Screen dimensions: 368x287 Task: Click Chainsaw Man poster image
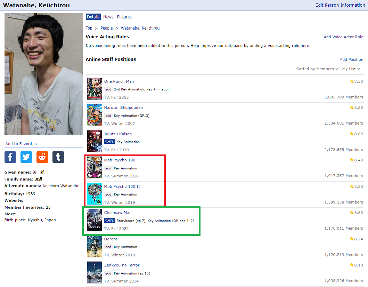tap(95, 220)
